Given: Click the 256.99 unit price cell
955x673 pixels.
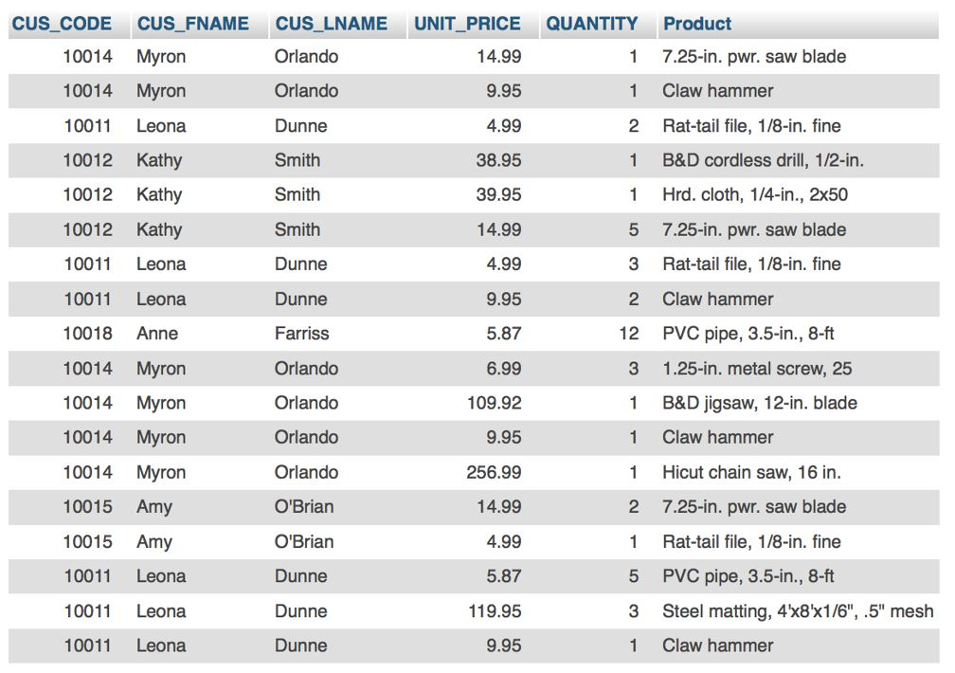Looking at the screenshot, I should click(494, 472).
